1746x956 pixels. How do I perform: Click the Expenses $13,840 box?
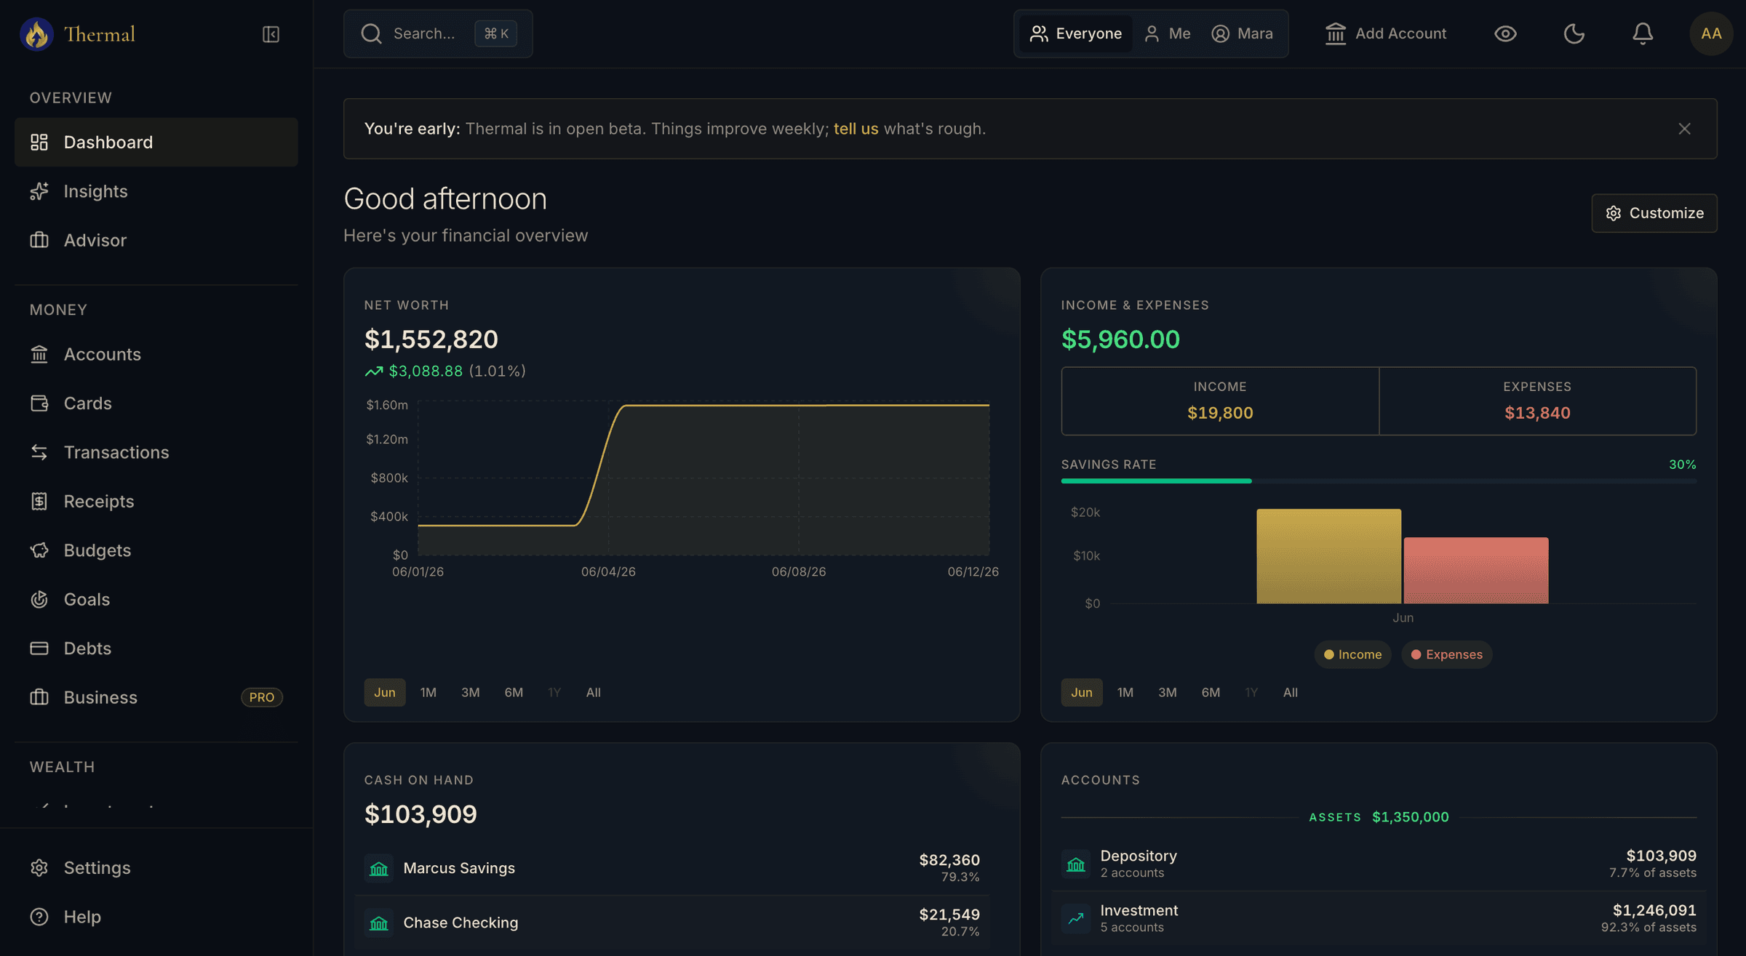click(x=1537, y=401)
